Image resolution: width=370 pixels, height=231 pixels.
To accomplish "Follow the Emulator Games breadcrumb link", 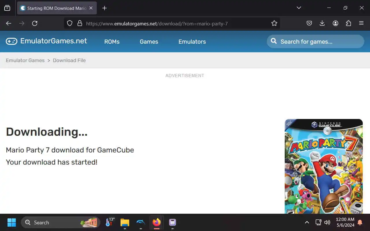I will pyautogui.click(x=25, y=60).
